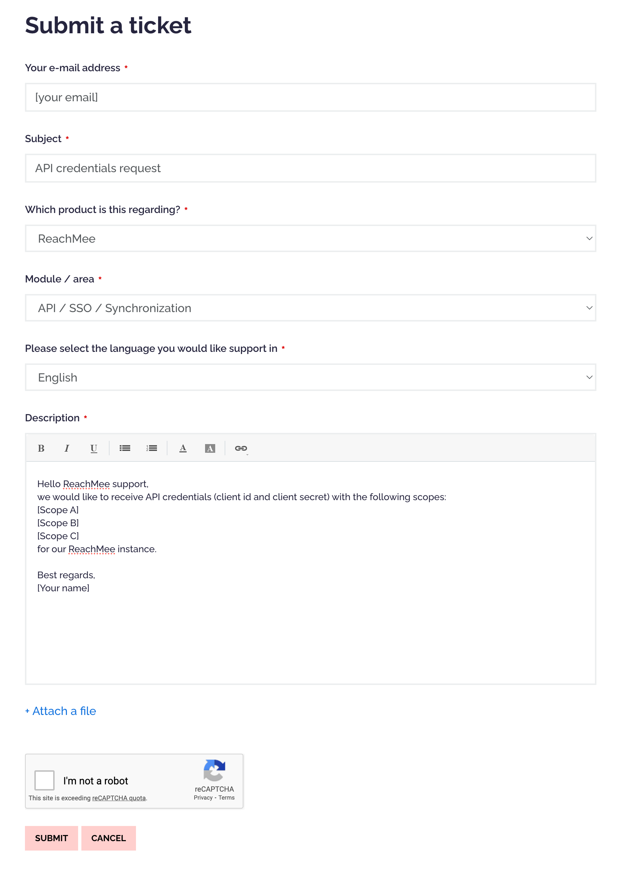Focus the Subject text field
638x886 pixels.
[310, 168]
